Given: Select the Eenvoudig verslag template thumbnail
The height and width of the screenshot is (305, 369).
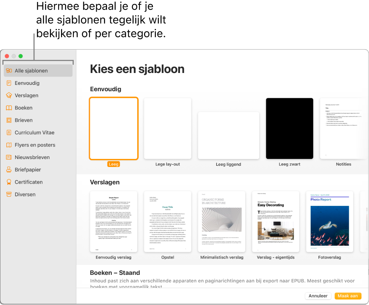Looking at the screenshot, I should click(114, 222).
